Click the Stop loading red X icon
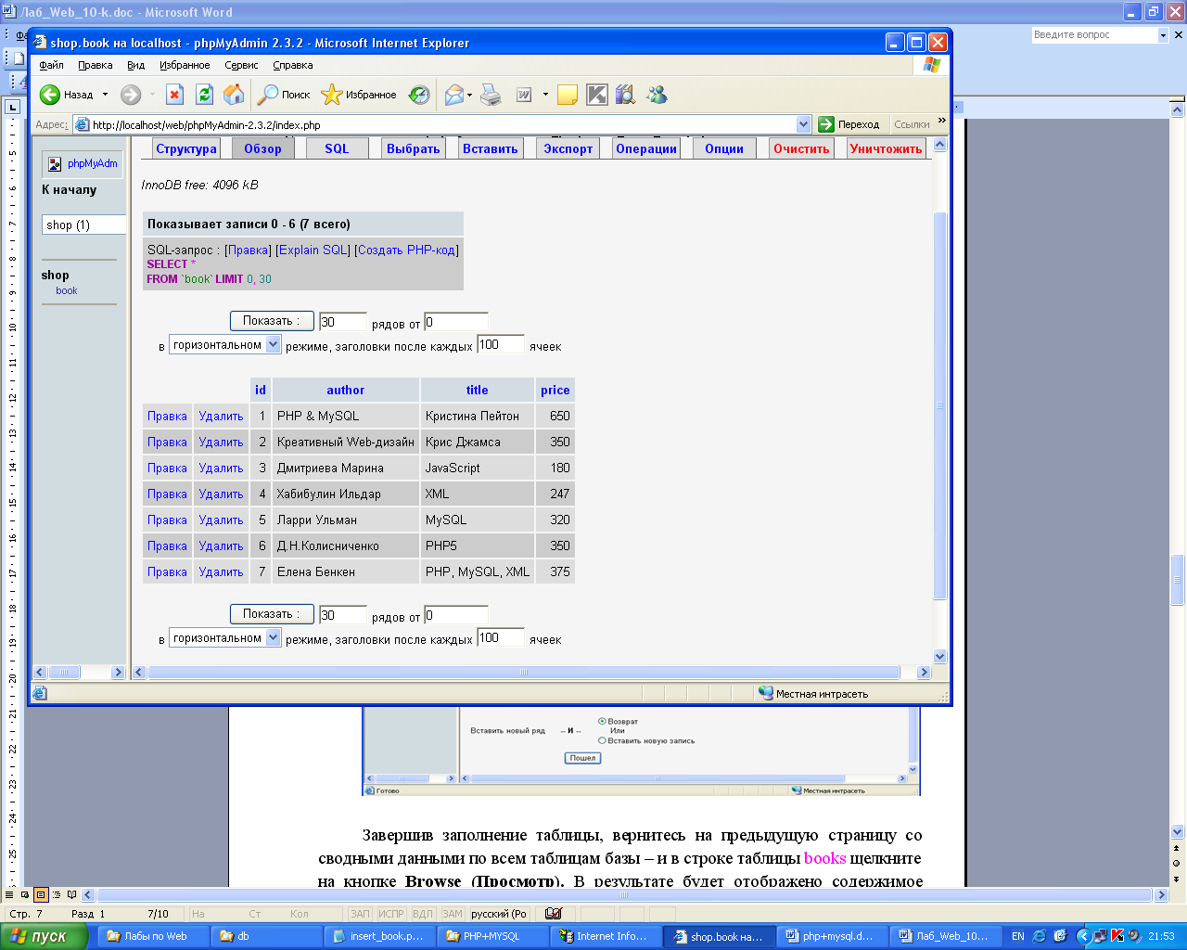 coord(174,95)
